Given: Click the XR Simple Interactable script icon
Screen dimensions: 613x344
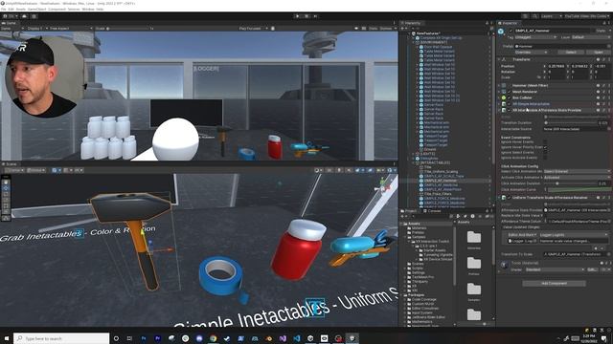Looking at the screenshot, I should 504,104.
